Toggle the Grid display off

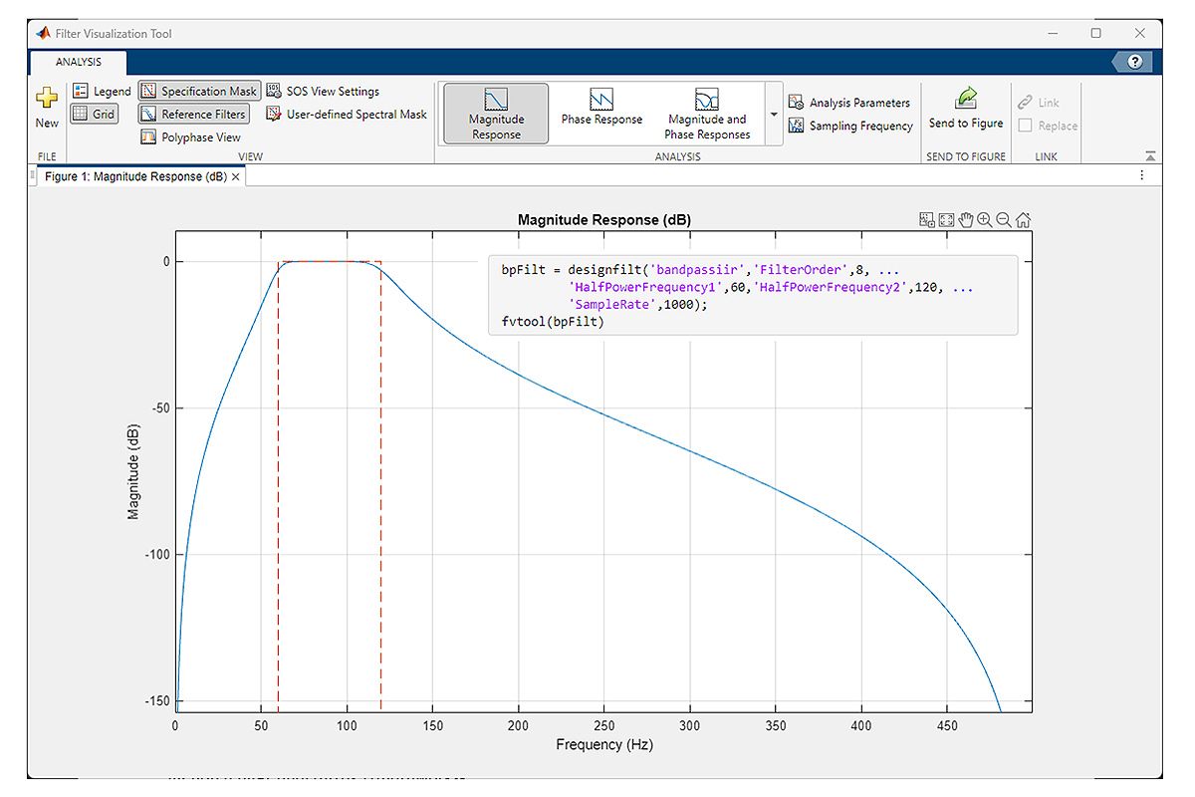click(95, 115)
